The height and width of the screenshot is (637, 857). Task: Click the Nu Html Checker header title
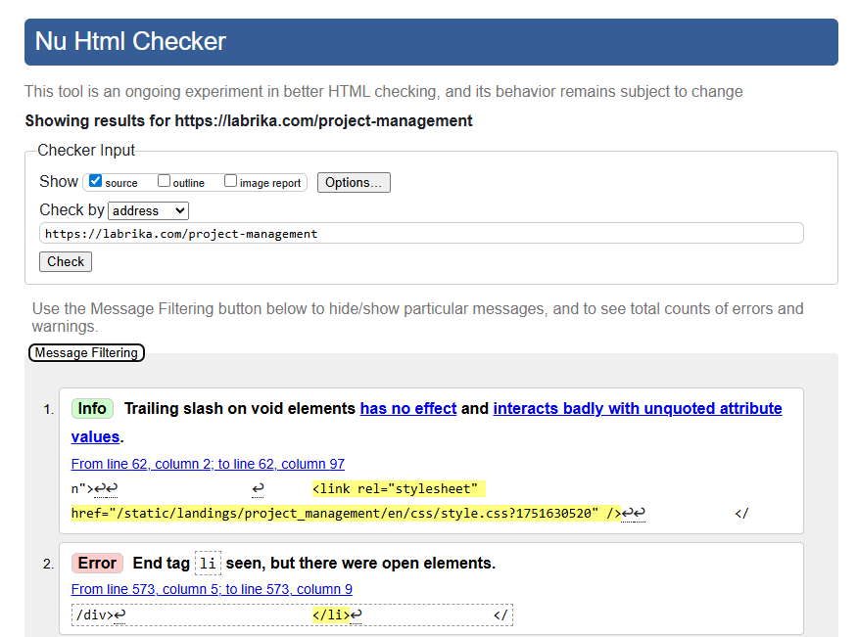[130, 42]
